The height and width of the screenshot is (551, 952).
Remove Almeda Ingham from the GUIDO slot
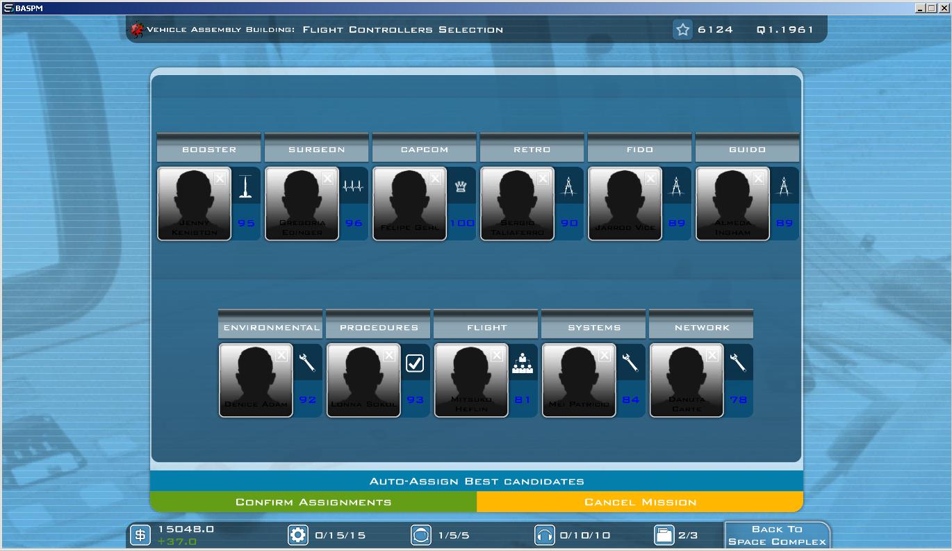758,179
